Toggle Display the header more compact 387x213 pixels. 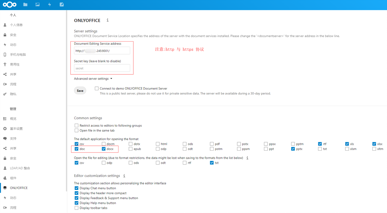(x=77, y=193)
